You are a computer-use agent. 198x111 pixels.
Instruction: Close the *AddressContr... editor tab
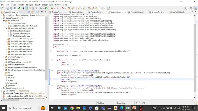tap(125, 12)
